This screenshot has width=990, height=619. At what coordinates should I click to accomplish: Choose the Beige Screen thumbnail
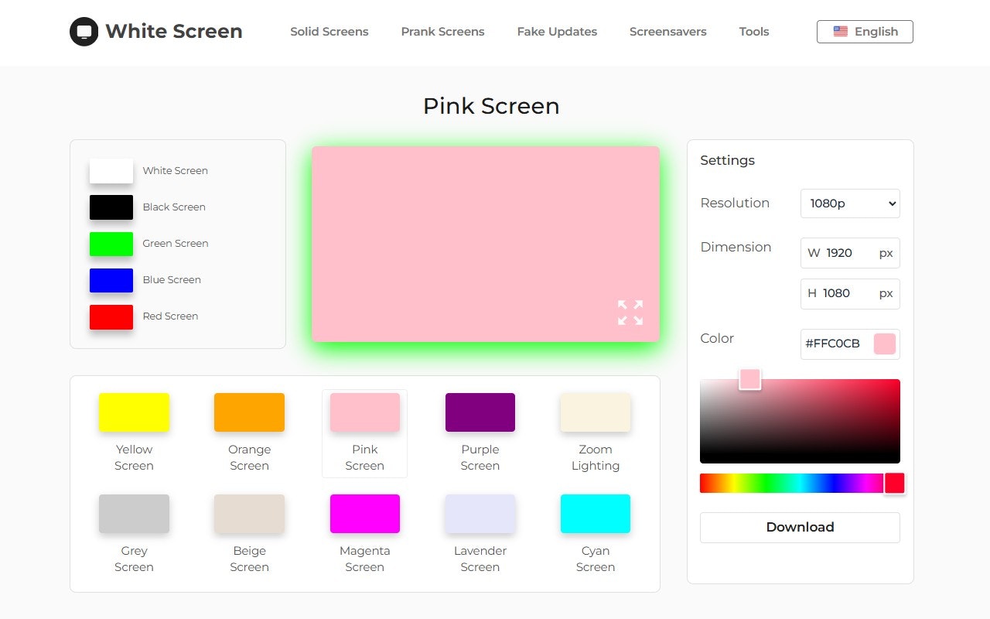pyautogui.click(x=249, y=514)
